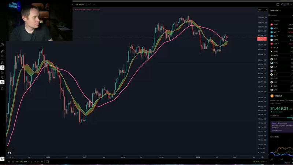Open the Bitcoin rally news card
Image resolution: width=293 pixels, height=165 pixels.
point(282,126)
